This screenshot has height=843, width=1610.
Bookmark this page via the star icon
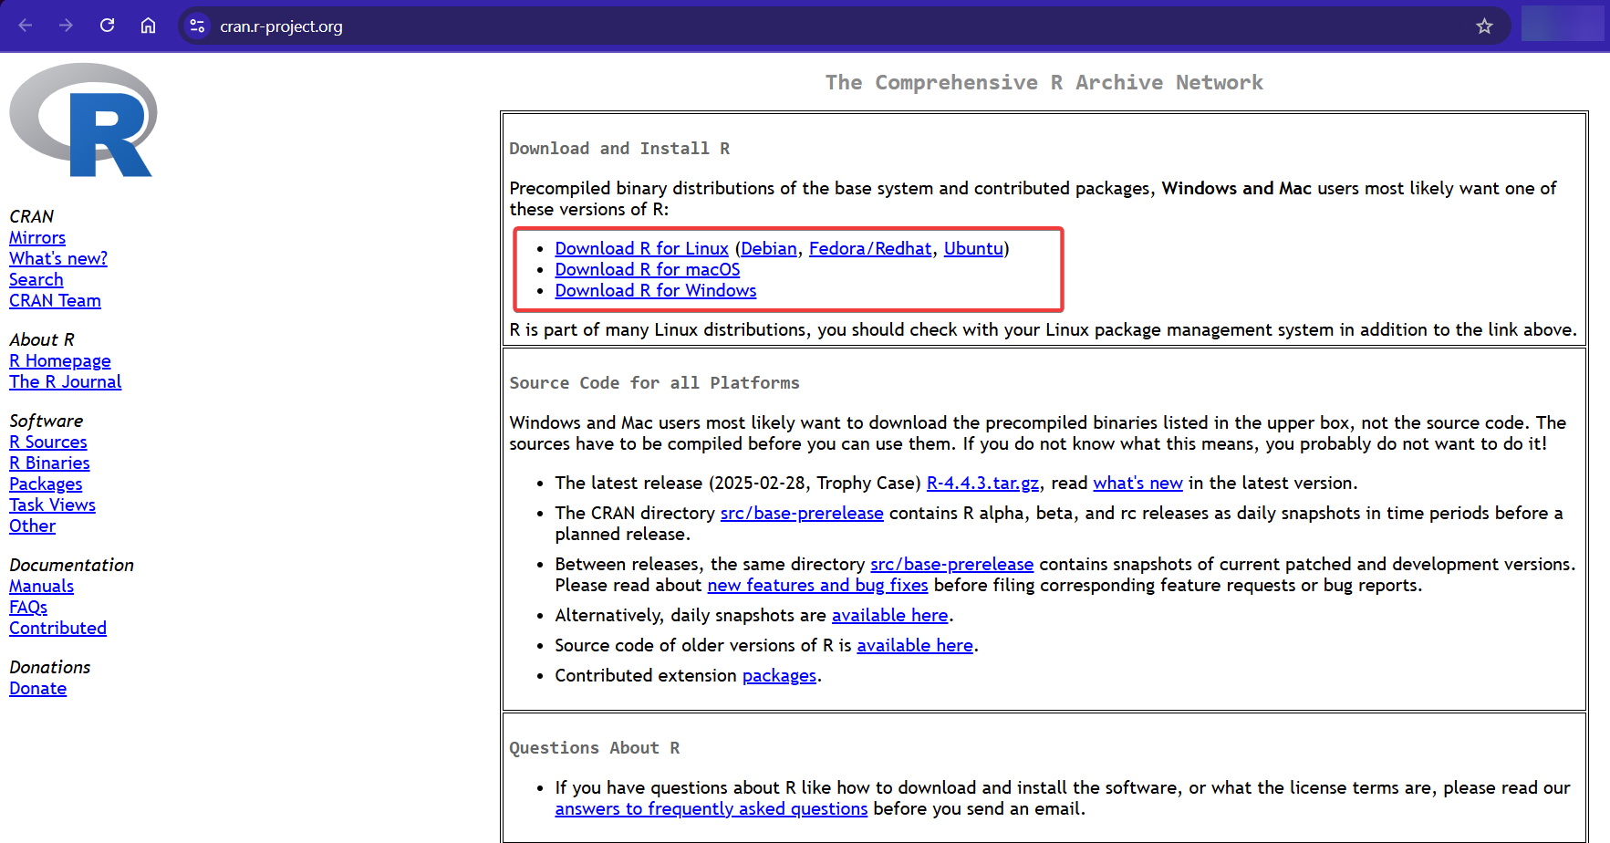coord(1486,26)
